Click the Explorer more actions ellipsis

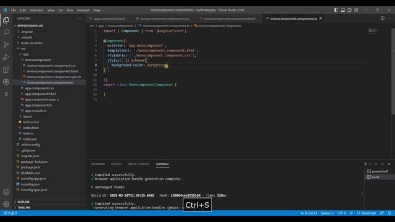(x=80, y=18)
